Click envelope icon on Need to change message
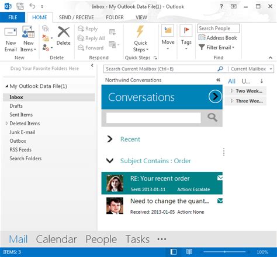This screenshot has height=257, width=277. [x=220, y=200]
